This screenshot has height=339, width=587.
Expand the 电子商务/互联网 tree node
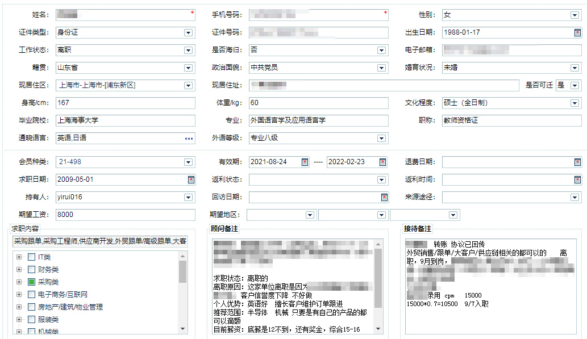point(19,295)
